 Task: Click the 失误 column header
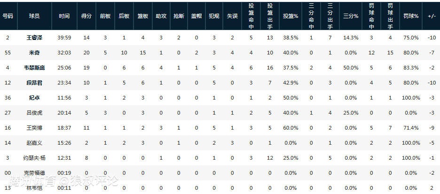click(232, 16)
